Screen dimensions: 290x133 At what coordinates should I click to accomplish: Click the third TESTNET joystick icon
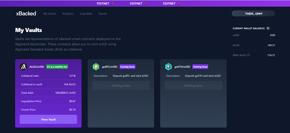click(x=179, y=4)
